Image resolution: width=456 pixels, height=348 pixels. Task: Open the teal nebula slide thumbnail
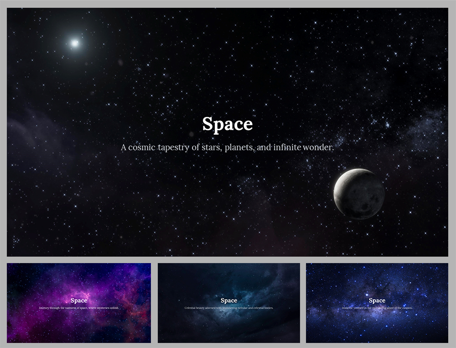click(x=228, y=303)
